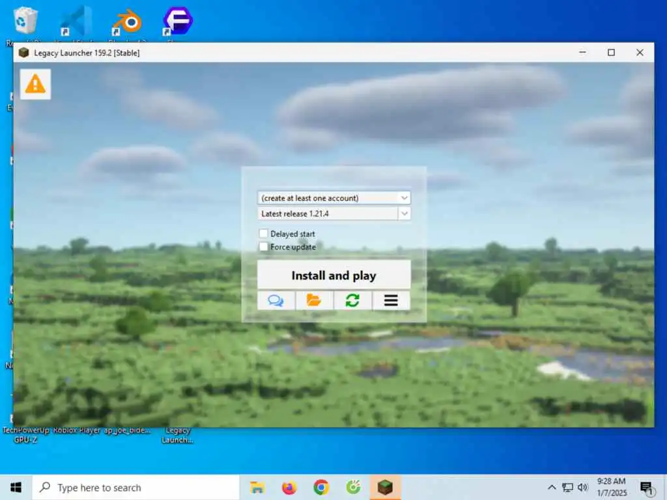The height and width of the screenshot is (500, 667).
Task: Click the Legacy Launcher title bar icon
Action: 24,53
